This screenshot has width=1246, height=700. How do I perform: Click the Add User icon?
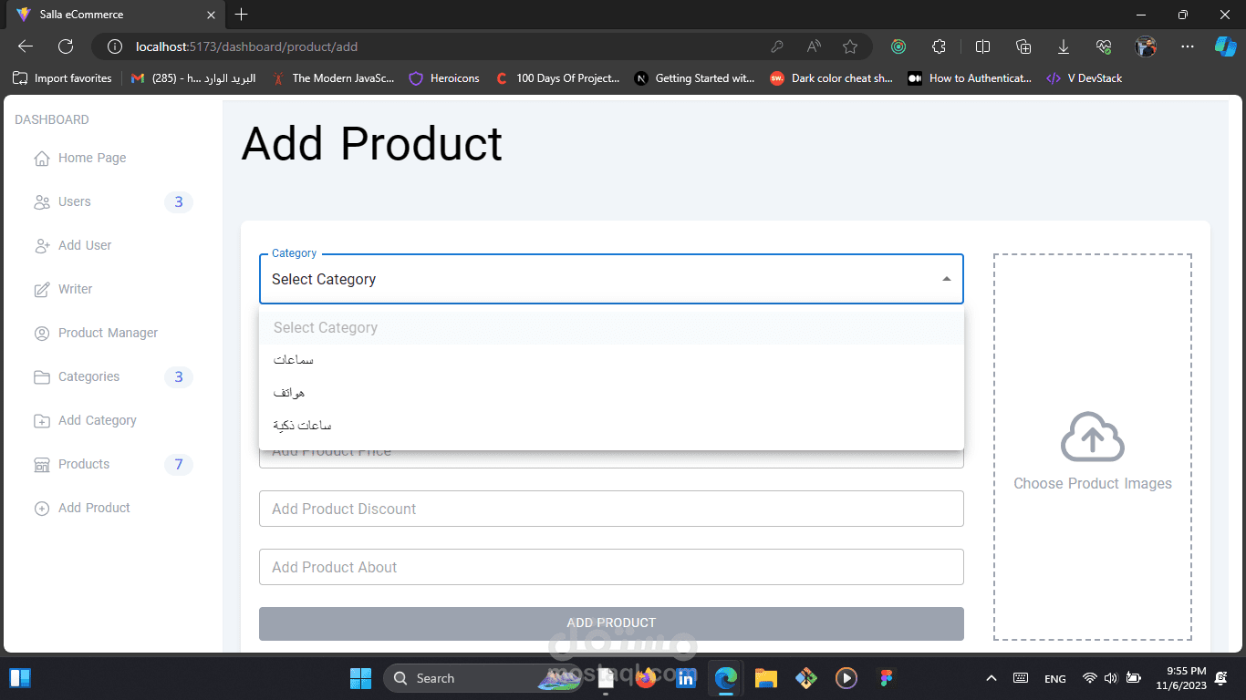tap(42, 246)
